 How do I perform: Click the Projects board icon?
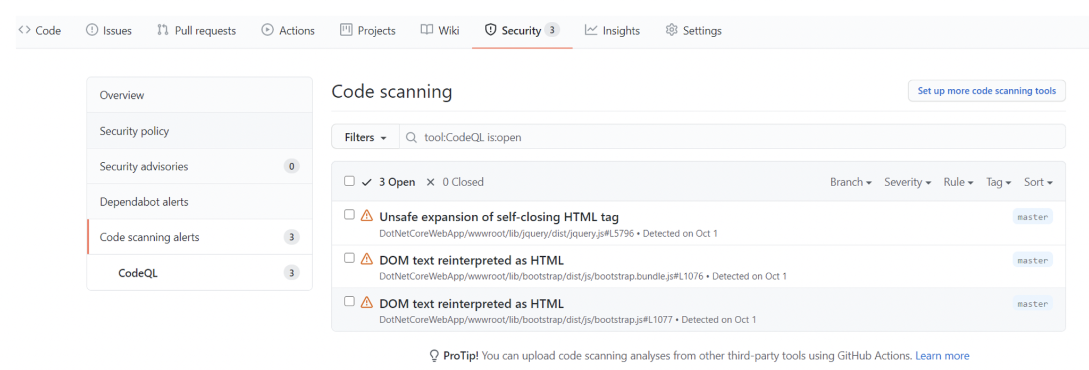pyautogui.click(x=346, y=30)
